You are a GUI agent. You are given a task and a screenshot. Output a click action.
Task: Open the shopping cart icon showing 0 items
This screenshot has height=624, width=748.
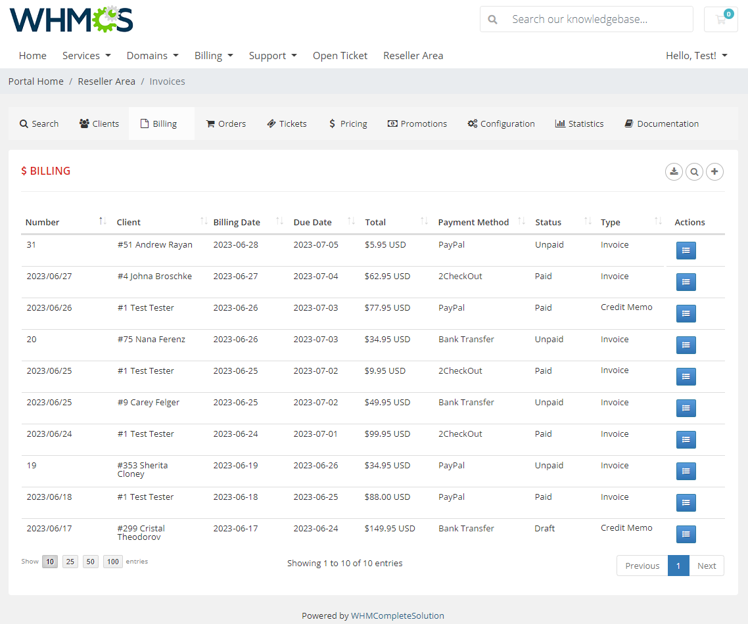point(721,19)
